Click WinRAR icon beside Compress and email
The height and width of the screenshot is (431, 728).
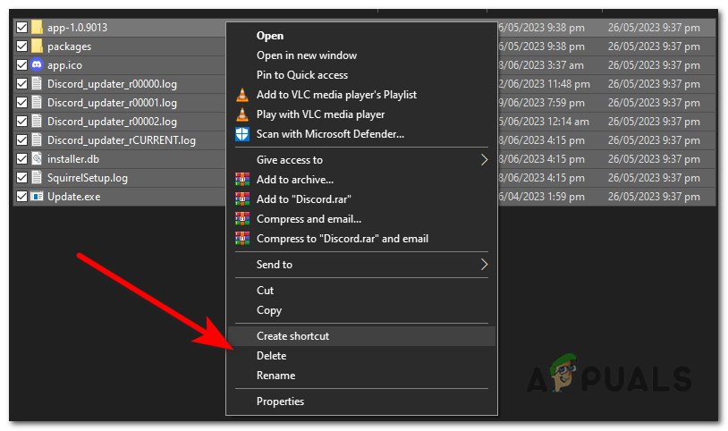pos(242,219)
